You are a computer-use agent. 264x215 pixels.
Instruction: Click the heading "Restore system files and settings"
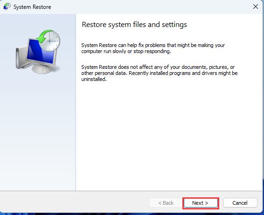tap(134, 25)
